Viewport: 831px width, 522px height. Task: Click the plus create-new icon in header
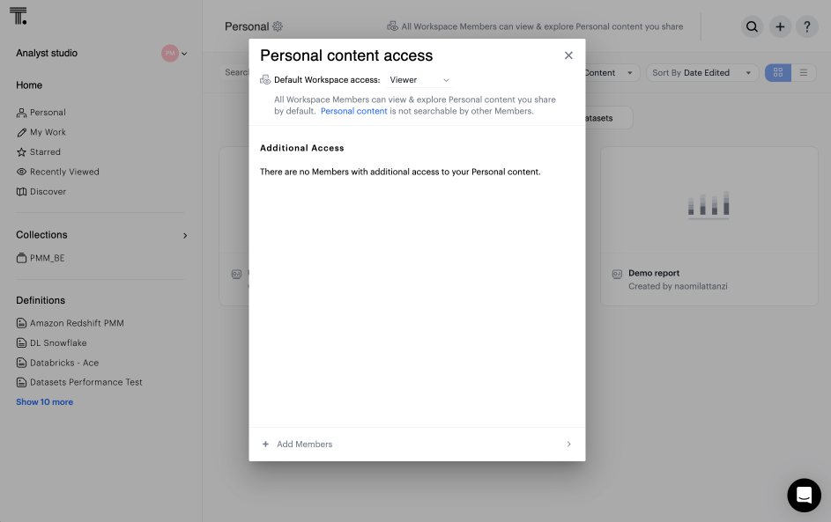click(780, 26)
